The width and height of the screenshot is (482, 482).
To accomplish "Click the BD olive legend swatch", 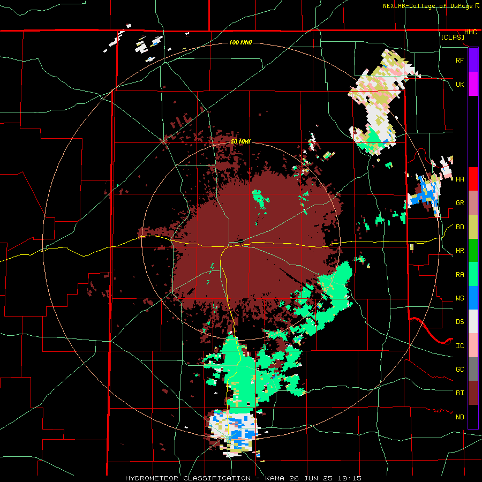I will (473, 227).
